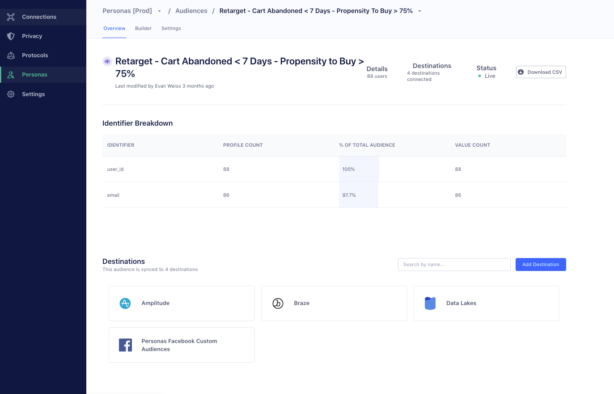Click the audience icon beside the title
Viewport: 614px width, 394px height.
[x=107, y=61]
